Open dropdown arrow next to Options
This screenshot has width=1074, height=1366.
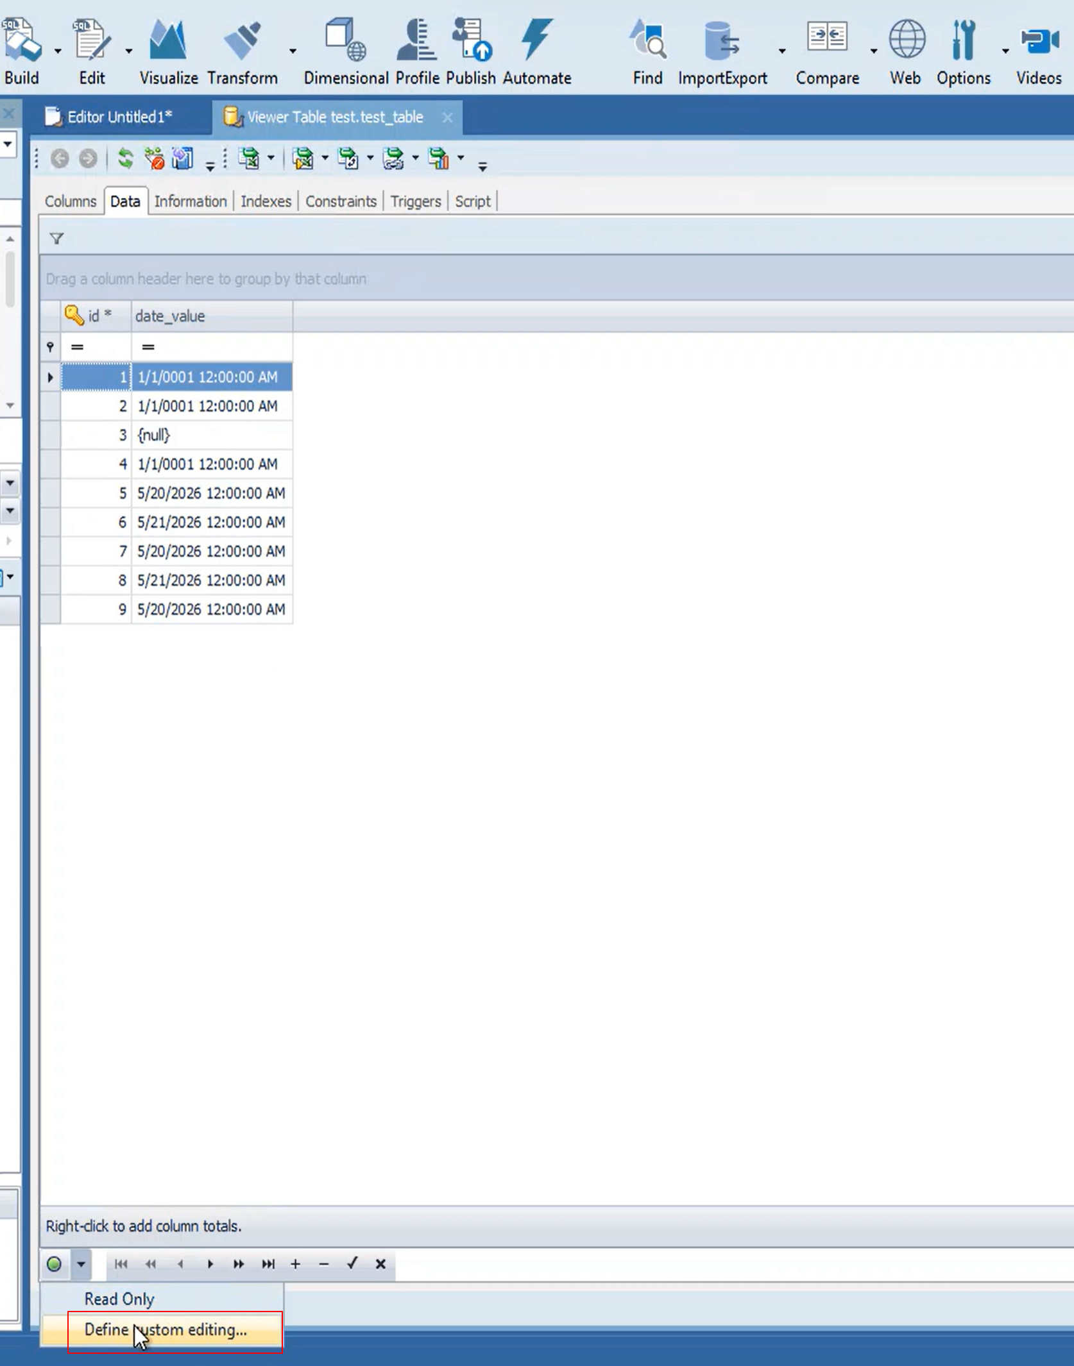click(1005, 51)
